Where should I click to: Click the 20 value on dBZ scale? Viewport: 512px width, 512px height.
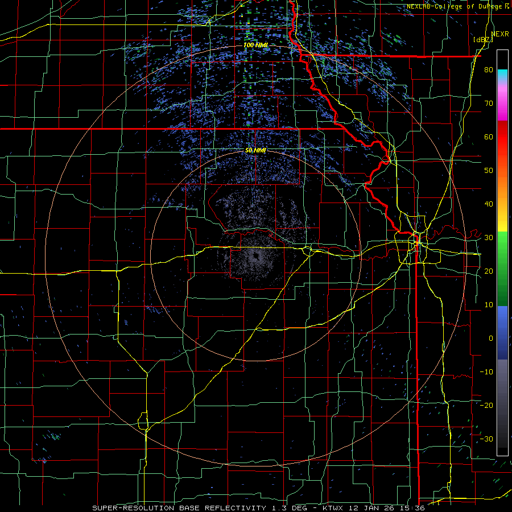[x=489, y=271]
